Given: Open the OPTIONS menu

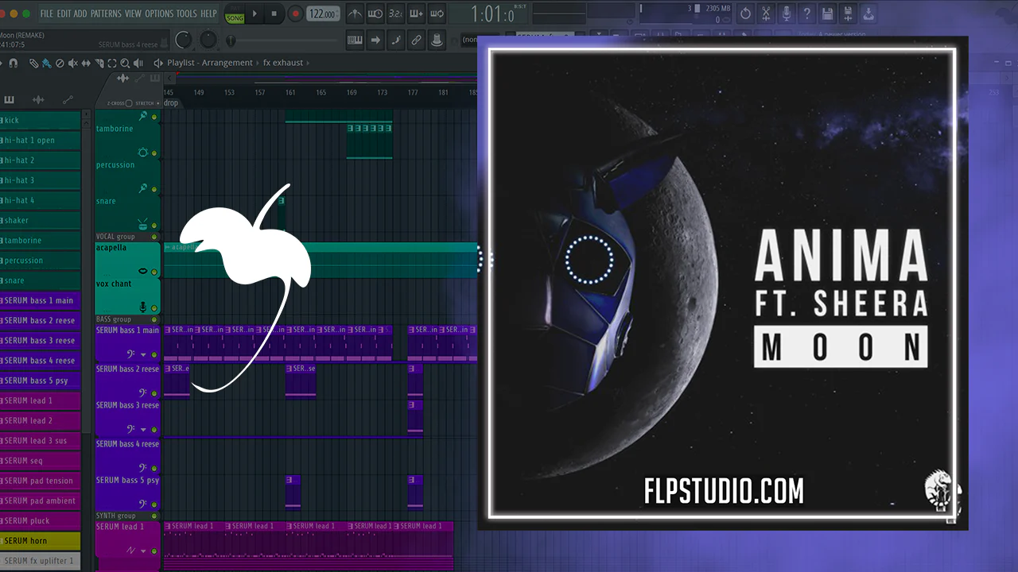Looking at the screenshot, I should tap(159, 14).
